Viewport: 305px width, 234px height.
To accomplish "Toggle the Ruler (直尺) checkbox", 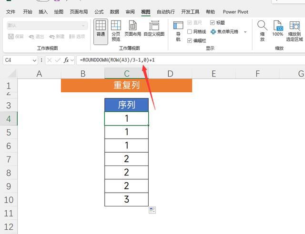I will [x=190, y=22].
